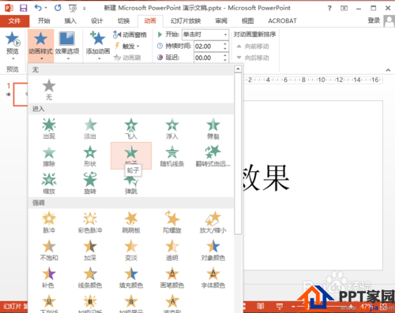Open the 动画样式 animation styles gallery
Image resolution: width=395 pixels, height=313 pixels.
pyautogui.click(x=40, y=45)
